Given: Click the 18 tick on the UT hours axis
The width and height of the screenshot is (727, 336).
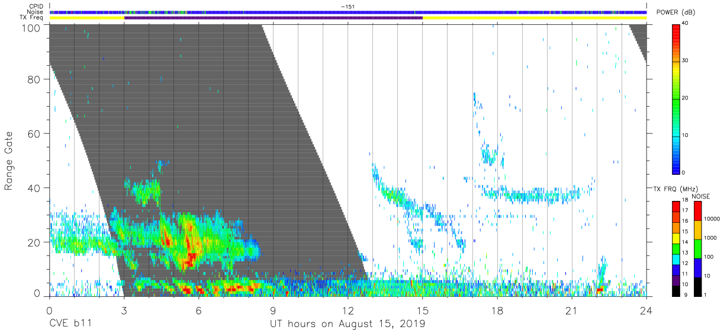Looking at the screenshot, I should pos(497,310).
